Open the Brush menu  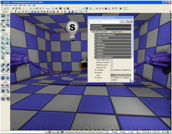coord(15,5)
